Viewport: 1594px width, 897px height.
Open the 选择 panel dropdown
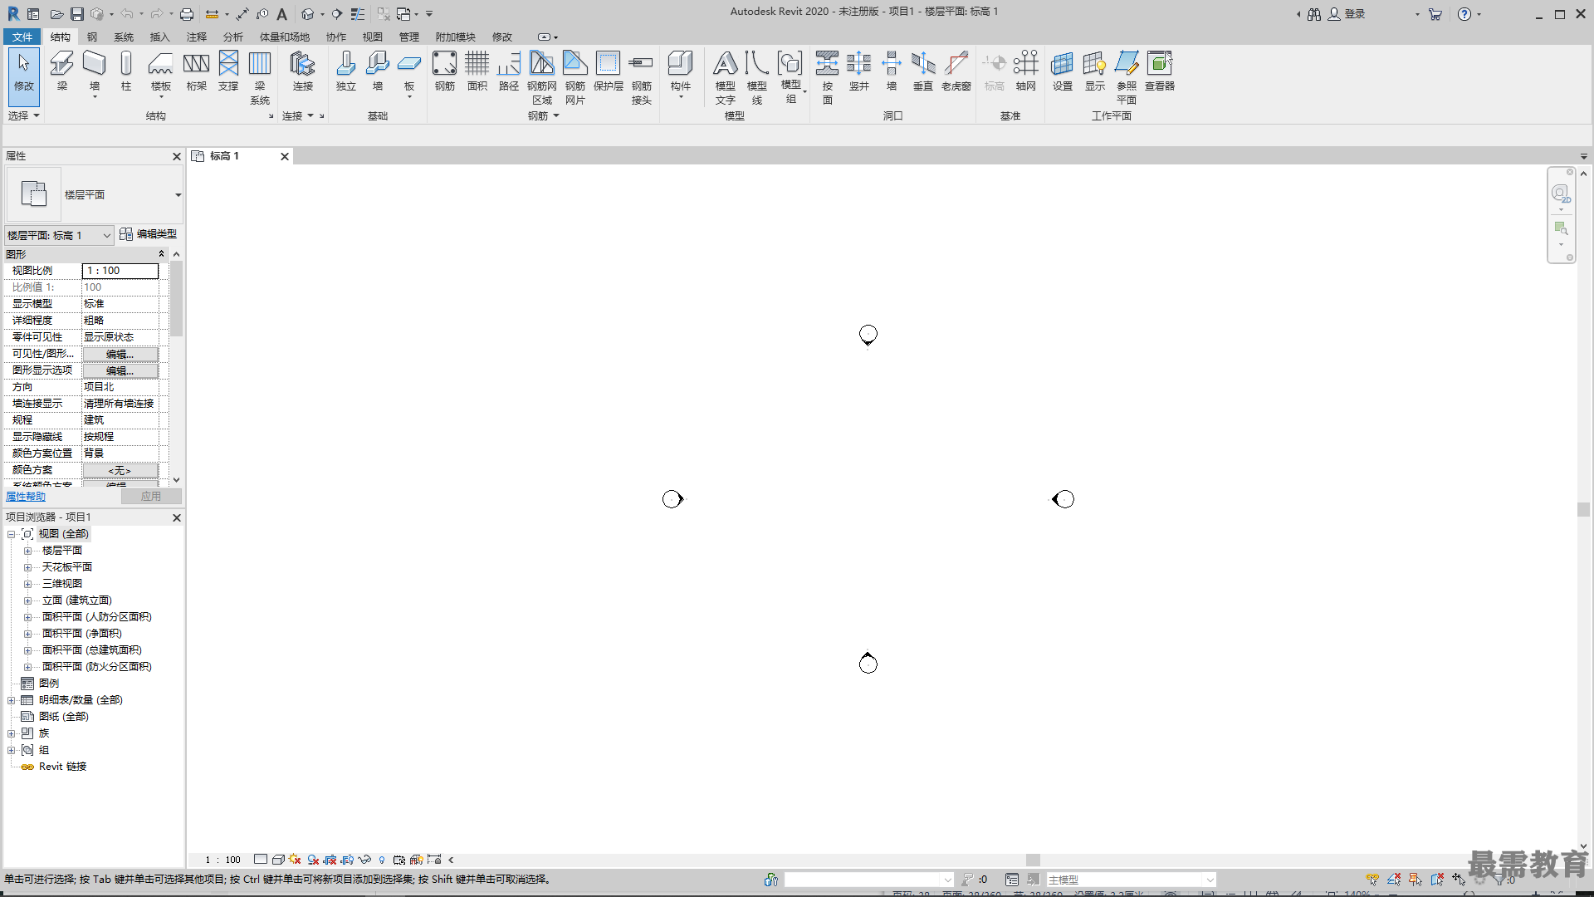[24, 115]
